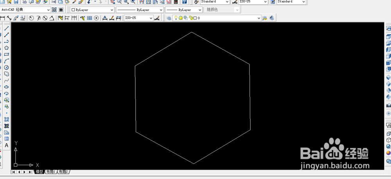Select the Quick dimension tool
Image resolution: width=391 pixels, height=179 pixels.
tap(60, 18)
